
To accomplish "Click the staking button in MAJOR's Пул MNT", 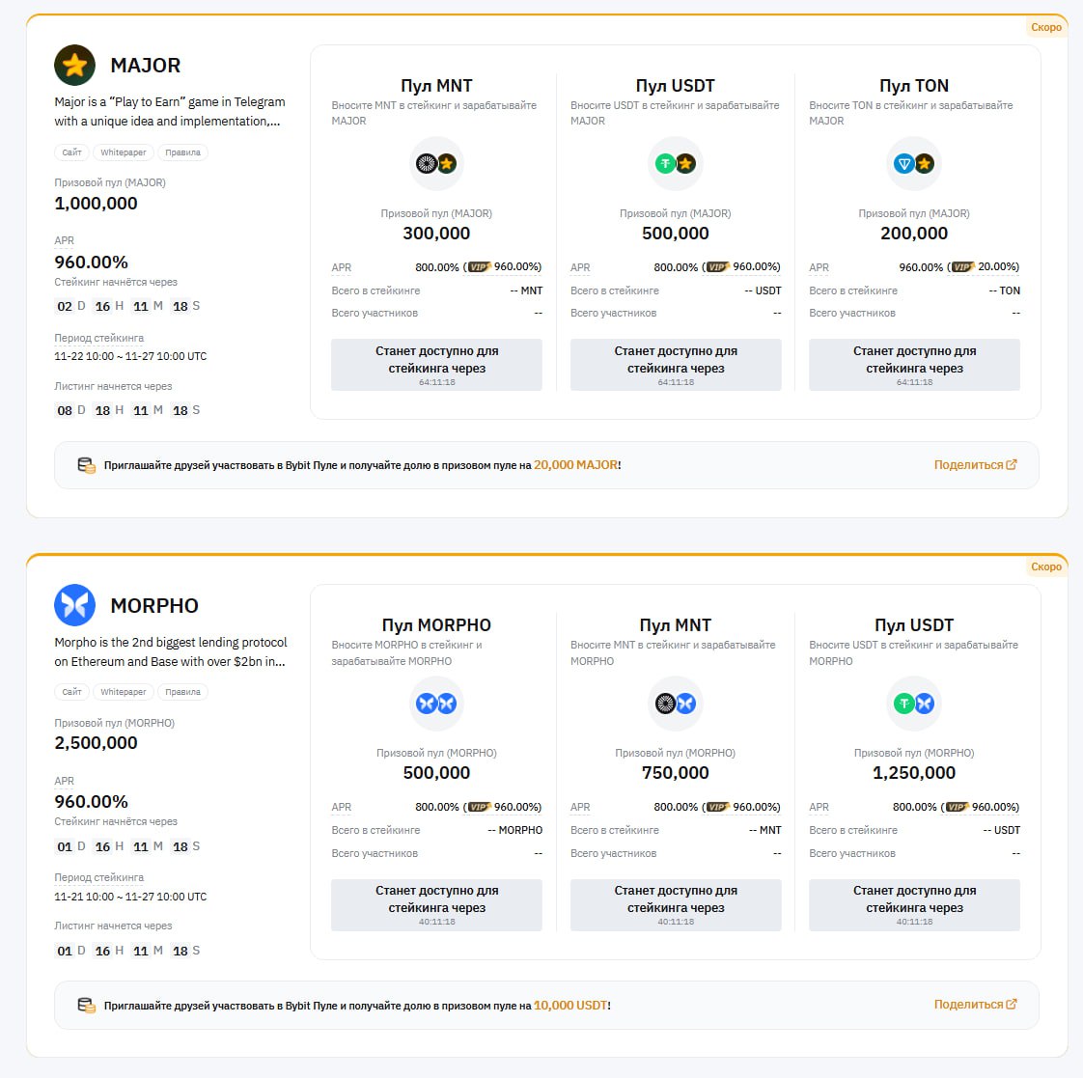I will (x=436, y=365).
